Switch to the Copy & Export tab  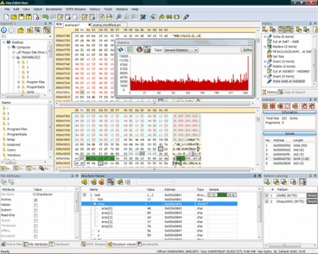click(x=292, y=92)
